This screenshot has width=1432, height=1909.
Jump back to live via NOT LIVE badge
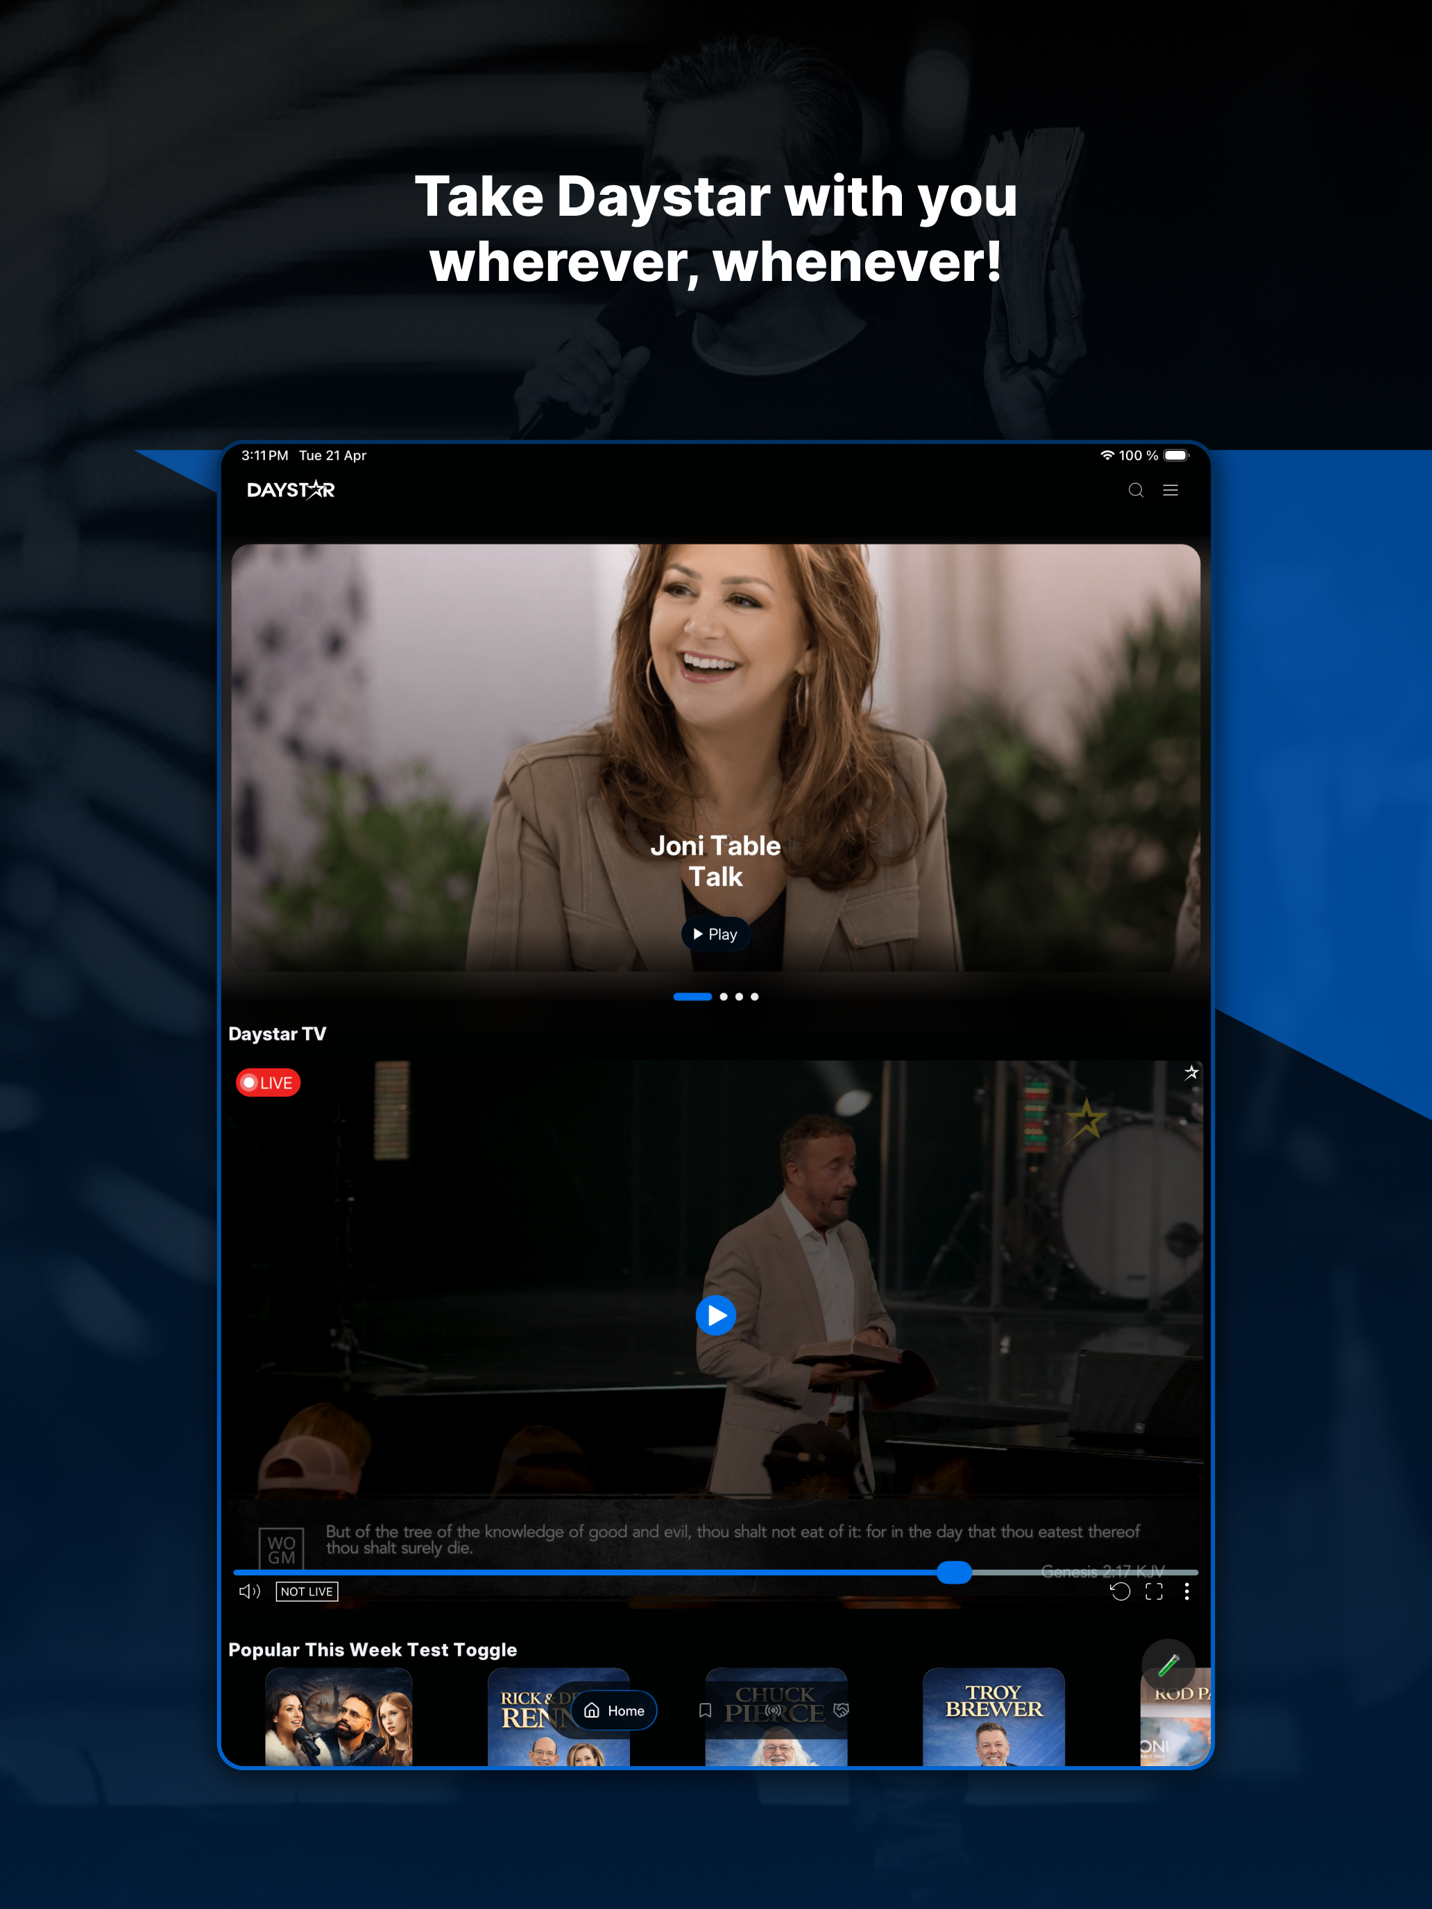[307, 1591]
